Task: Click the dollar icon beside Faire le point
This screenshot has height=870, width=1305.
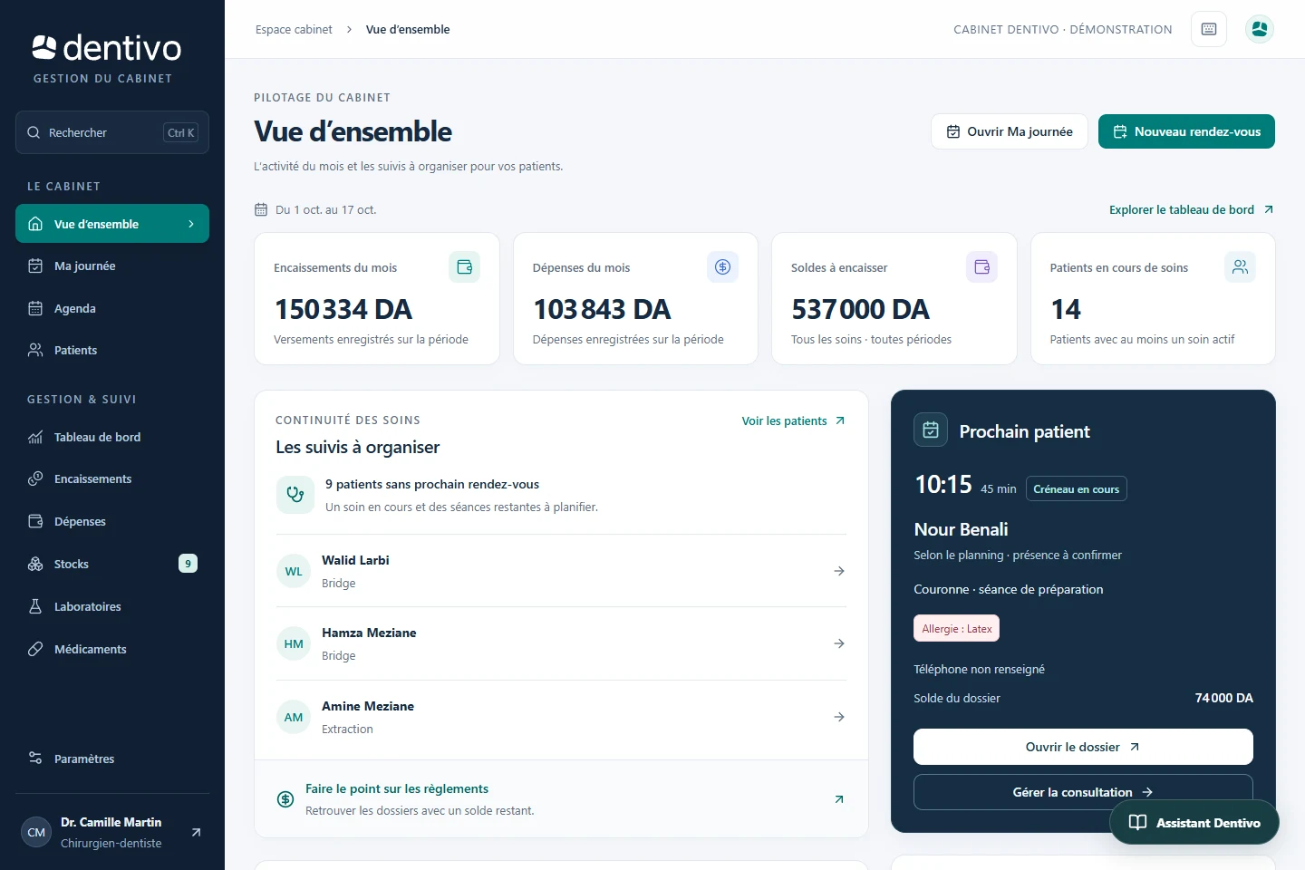Action: (285, 799)
